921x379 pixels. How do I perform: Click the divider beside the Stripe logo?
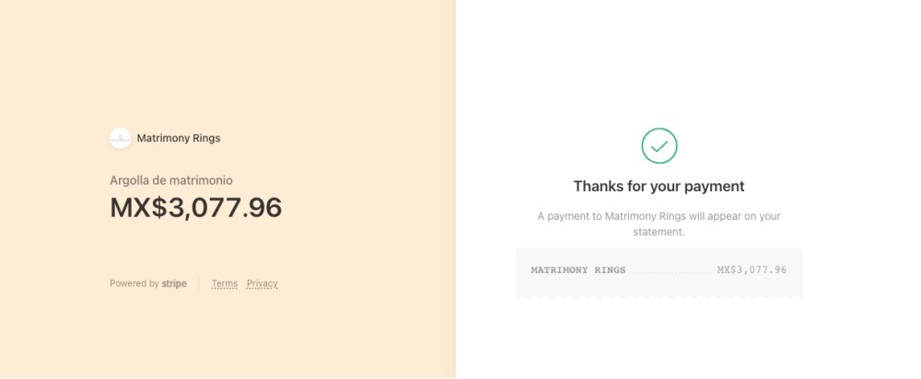[x=199, y=283]
